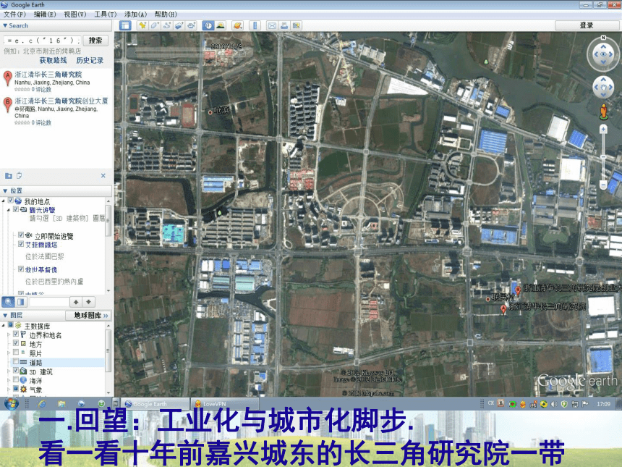622x467 pixels.
Task: Copy search results with clipboard icon
Action: pos(19,175)
